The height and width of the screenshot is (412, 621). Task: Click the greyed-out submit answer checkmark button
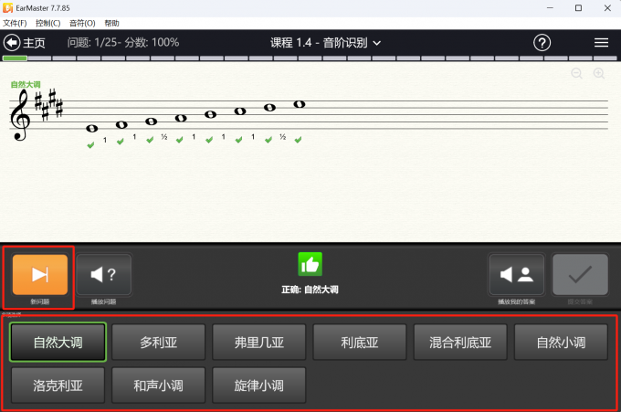tap(580, 275)
